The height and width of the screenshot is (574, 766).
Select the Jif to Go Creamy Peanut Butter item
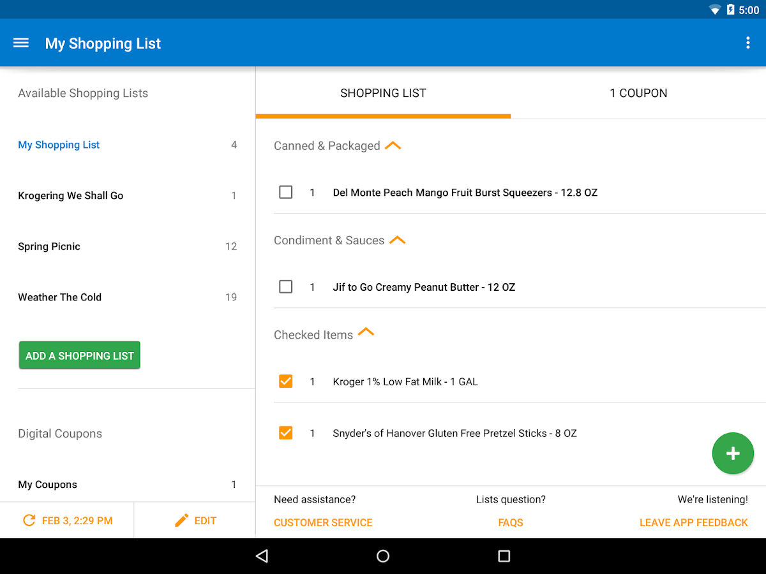click(x=424, y=287)
